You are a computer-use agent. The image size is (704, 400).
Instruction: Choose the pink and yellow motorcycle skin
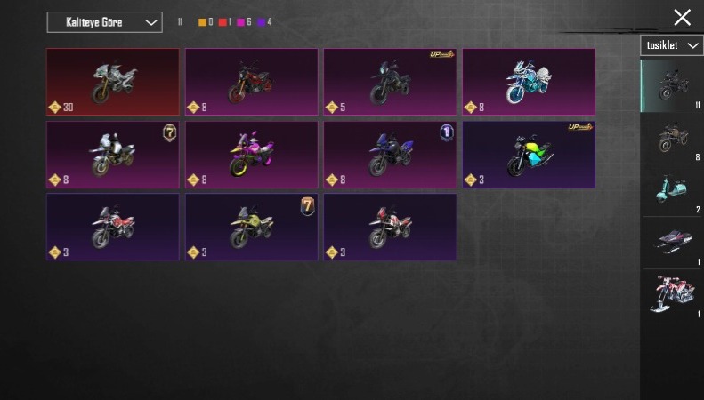251,155
